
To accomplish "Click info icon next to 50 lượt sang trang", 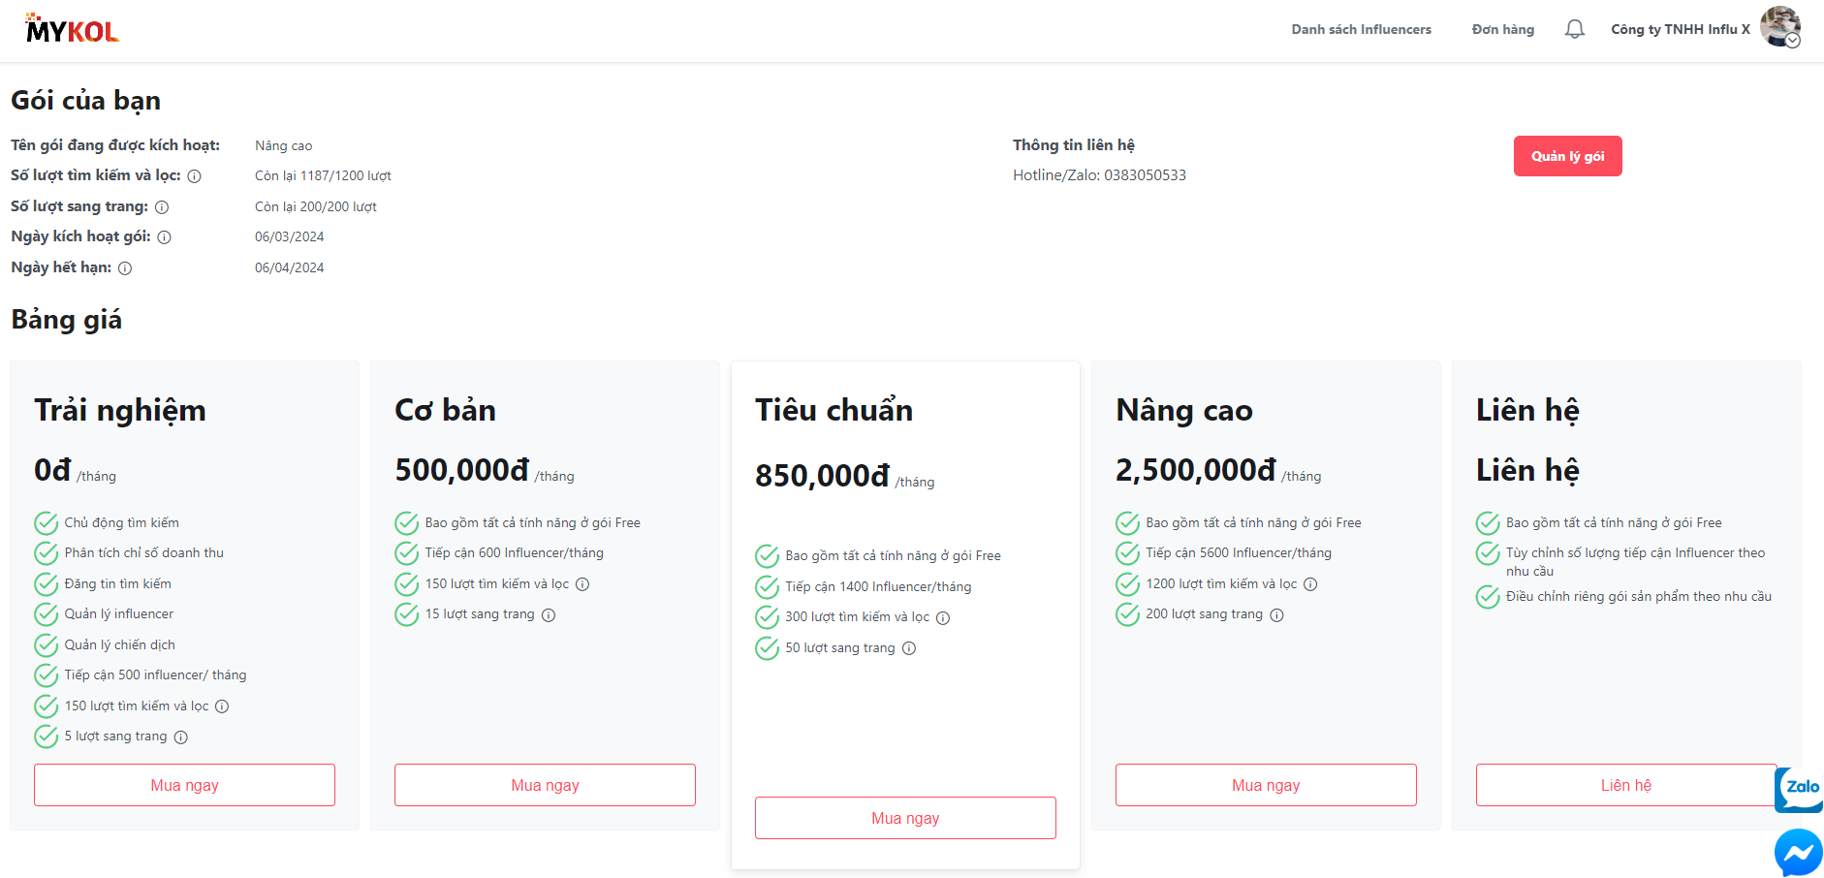I will (x=909, y=648).
